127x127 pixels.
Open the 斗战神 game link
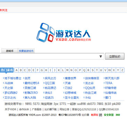[x=9, y=83]
